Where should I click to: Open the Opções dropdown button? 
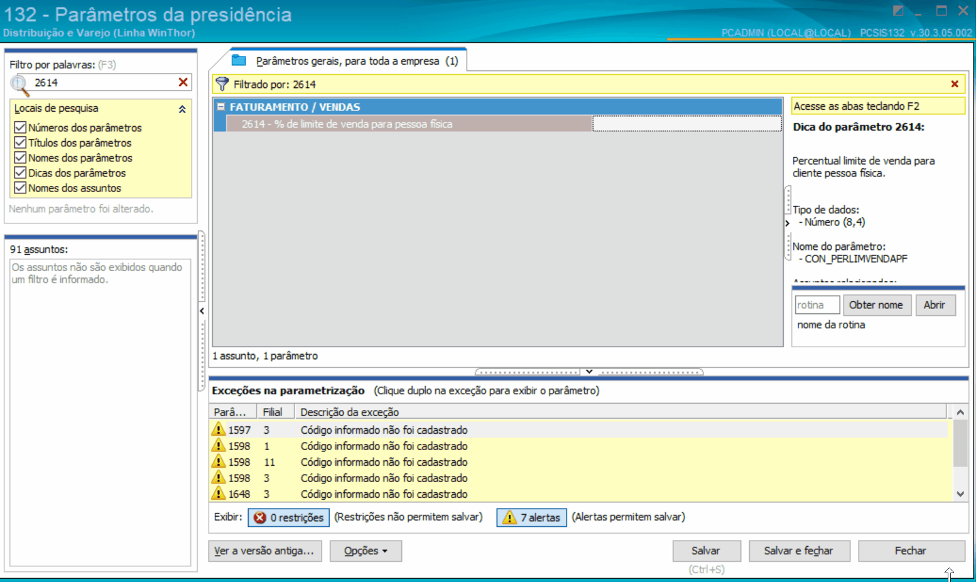[366, 551]
